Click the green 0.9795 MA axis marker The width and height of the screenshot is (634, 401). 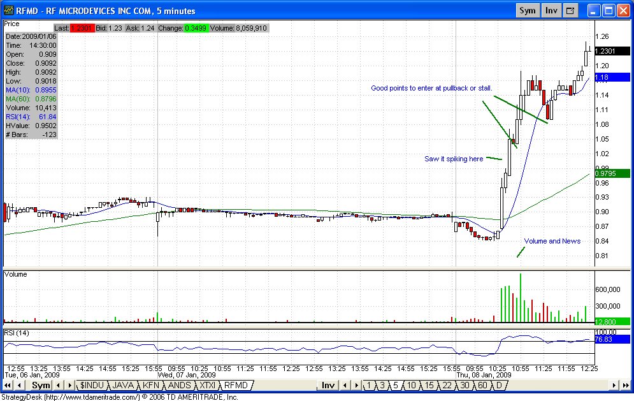pos(612,173)
